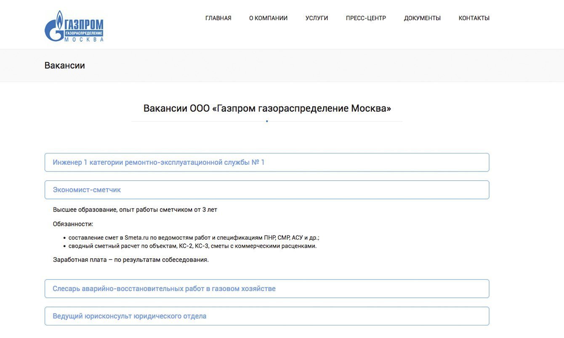Viewport: 564px width, 338px height.
Task: Click the text Высшее образование, опыт работы сметчиком
Action: (135, 210)
